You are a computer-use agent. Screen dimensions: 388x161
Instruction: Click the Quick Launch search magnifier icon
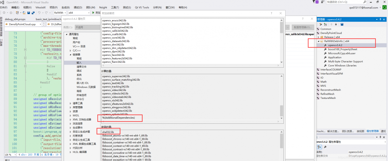click(365, 2)
